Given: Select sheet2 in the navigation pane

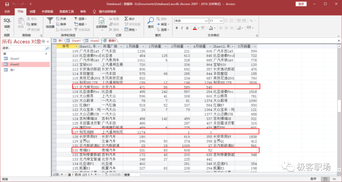Looking at the screenshot, I should (x=15, y=64).
